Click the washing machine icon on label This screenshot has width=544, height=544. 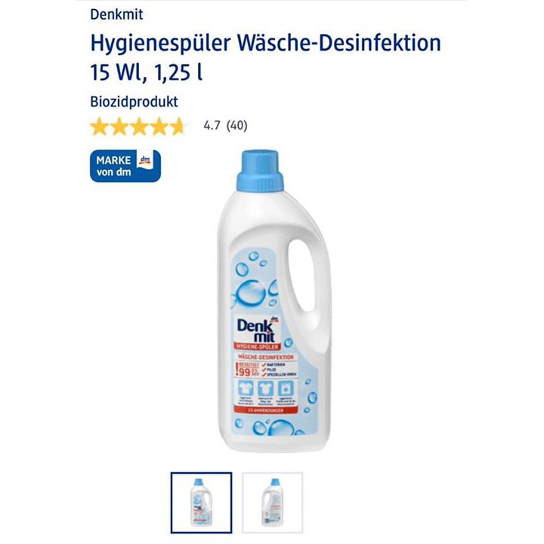(x=286, y=388)
